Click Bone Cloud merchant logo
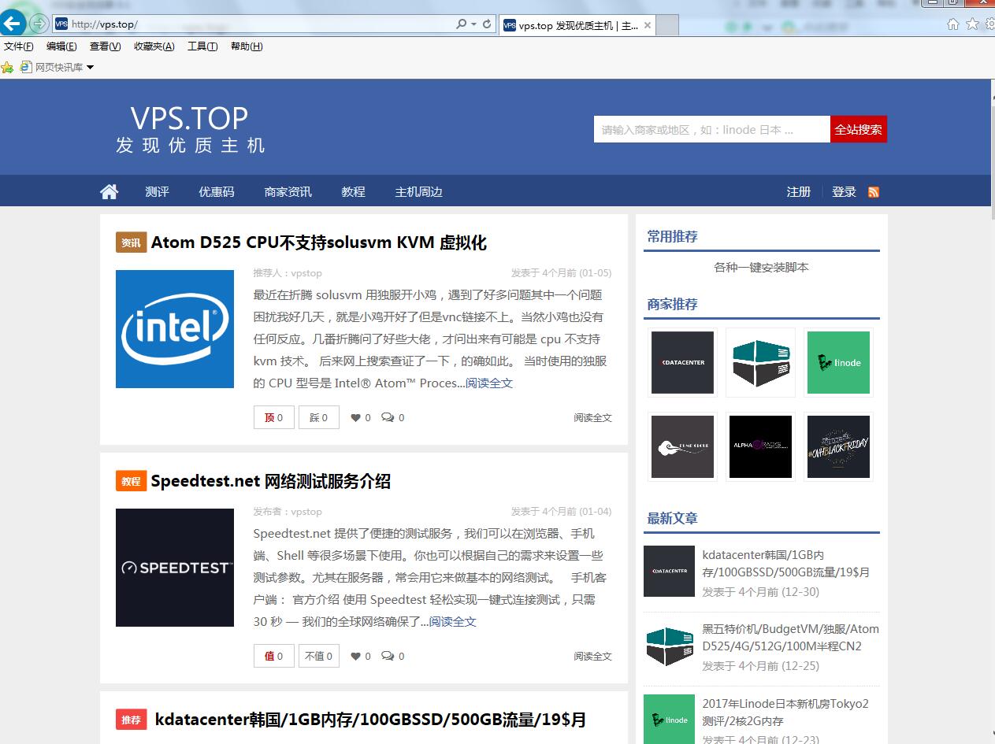Viewport: 995px width, 744px height. point(683,446)
